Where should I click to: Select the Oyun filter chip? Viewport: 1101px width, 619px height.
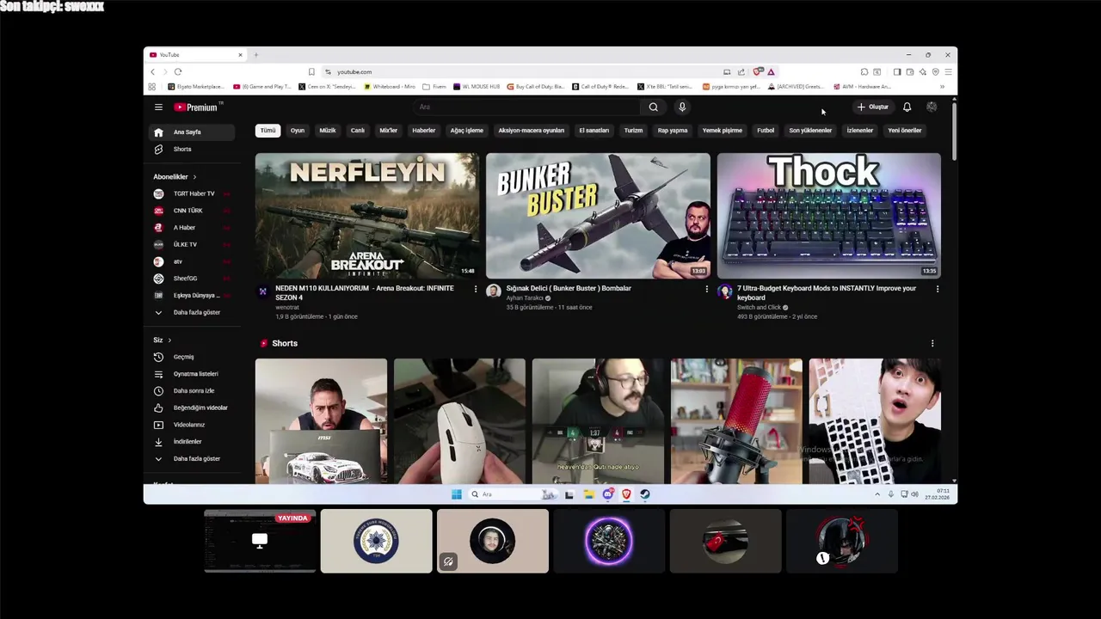[298, 131]
